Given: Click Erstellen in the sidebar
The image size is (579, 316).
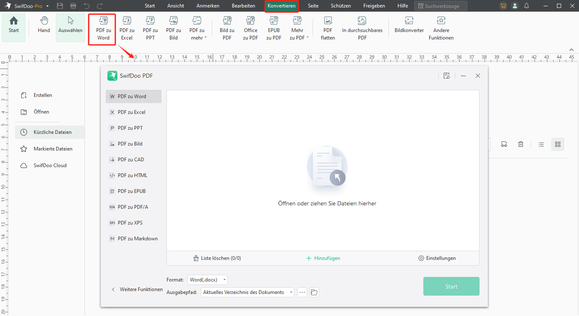Looking at the screenshot, I should point(43,95).
